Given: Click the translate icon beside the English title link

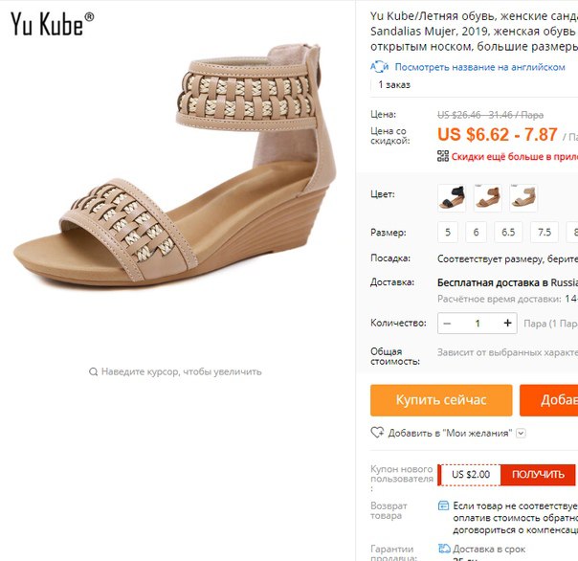Looking at the screenshot, I should [x=379, y=67].
